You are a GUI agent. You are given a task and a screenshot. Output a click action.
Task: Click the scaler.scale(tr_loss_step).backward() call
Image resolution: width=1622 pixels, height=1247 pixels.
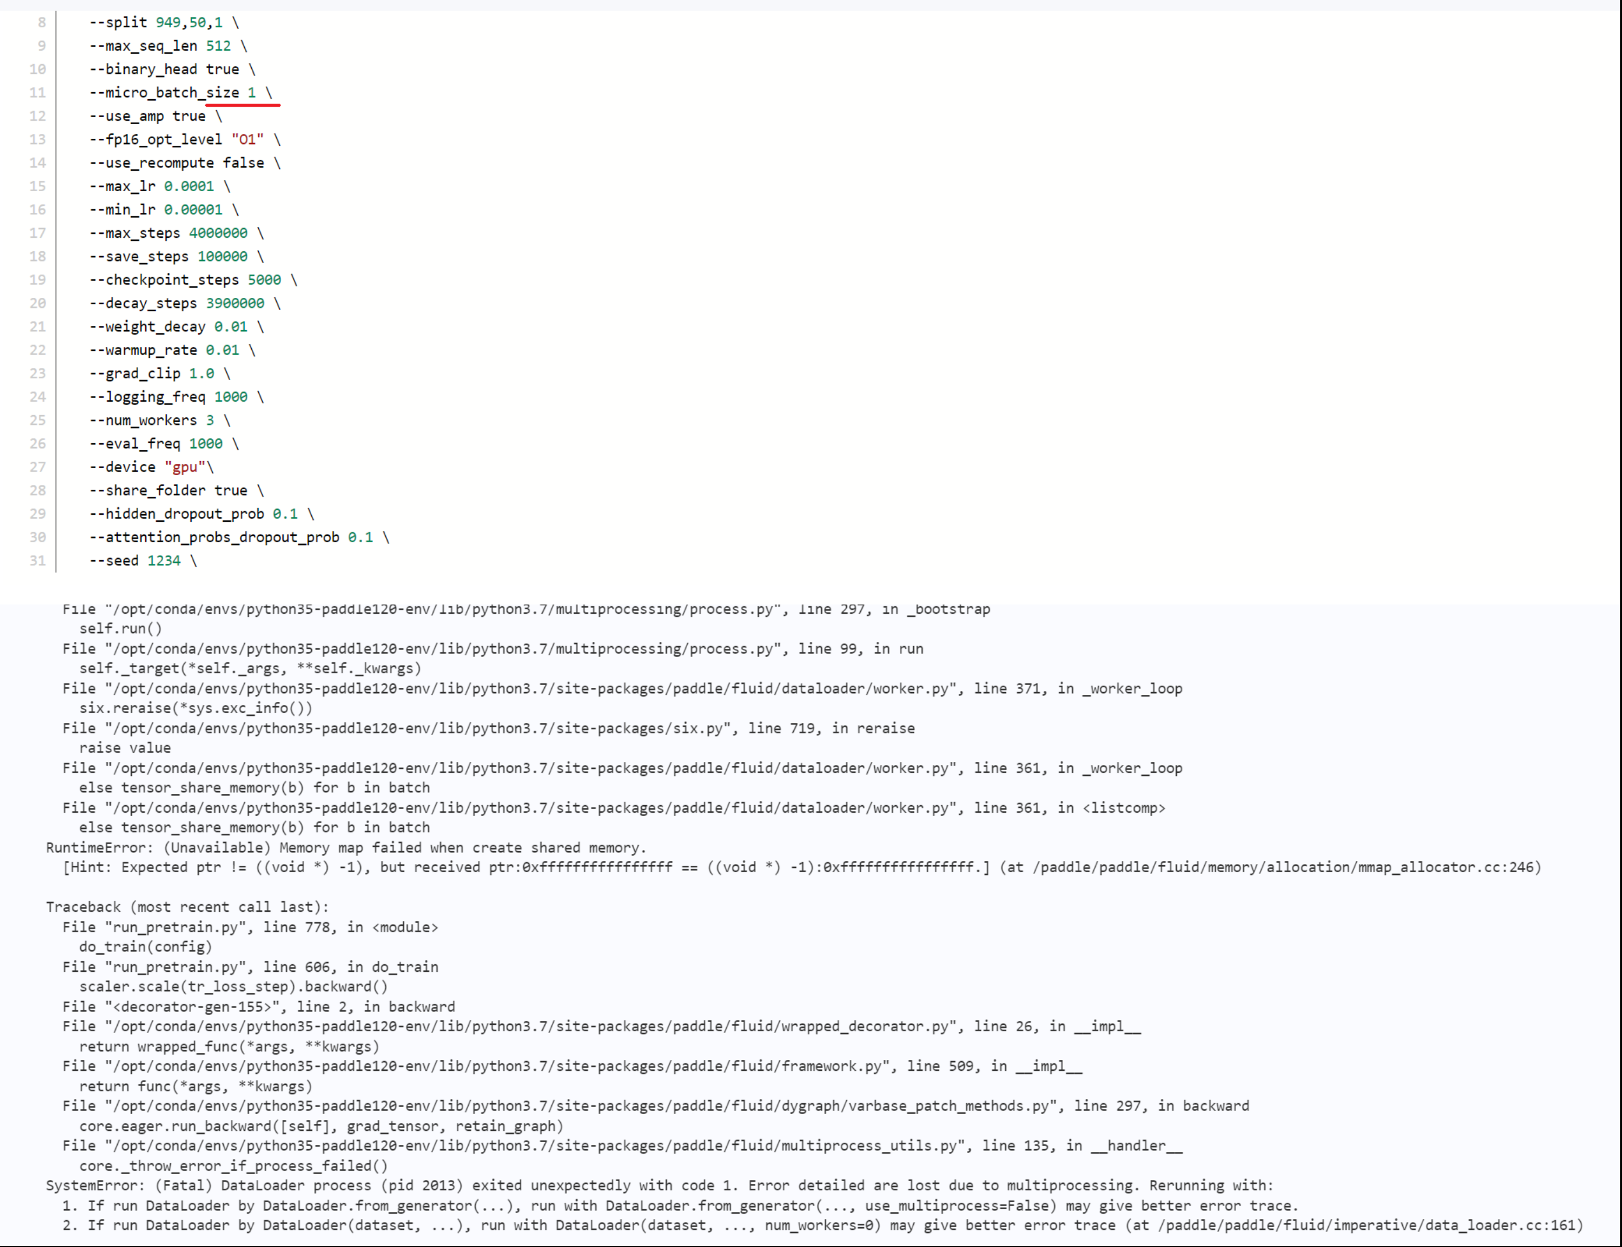coord(234,986)
